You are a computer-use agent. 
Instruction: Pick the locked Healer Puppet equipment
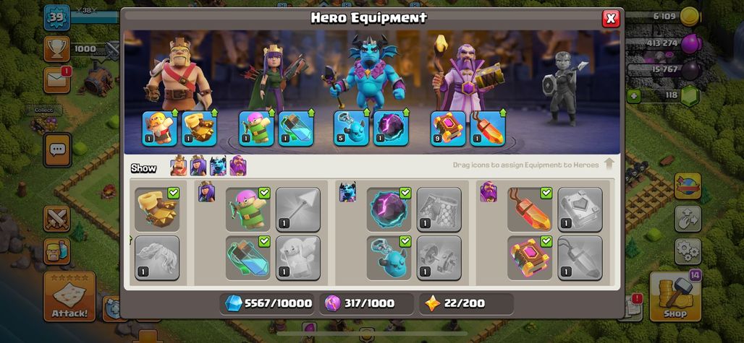[x=298, y=258]
